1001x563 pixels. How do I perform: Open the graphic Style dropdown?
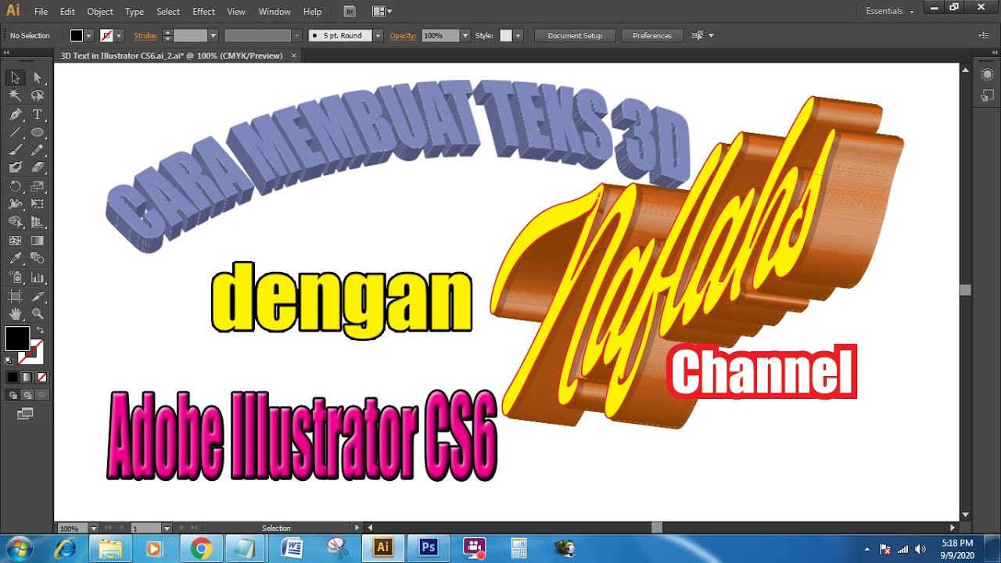(517, 35)
